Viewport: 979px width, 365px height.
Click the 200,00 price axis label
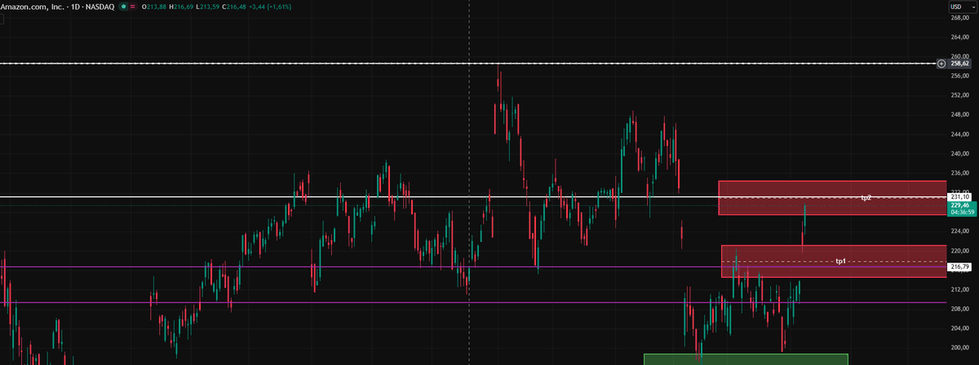coord(960,348)
